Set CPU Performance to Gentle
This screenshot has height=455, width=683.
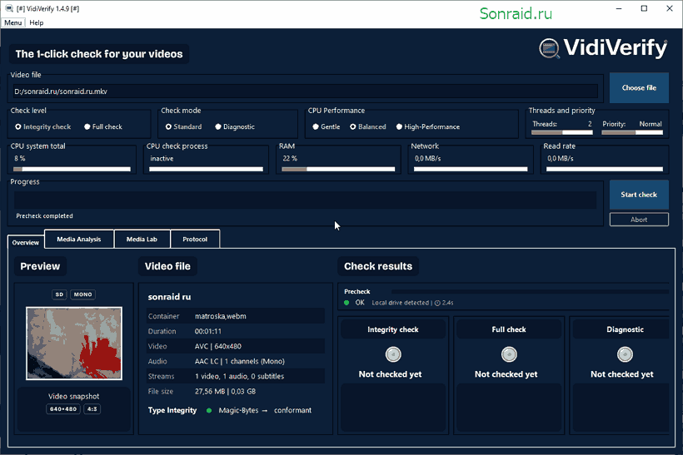[326, 126]
